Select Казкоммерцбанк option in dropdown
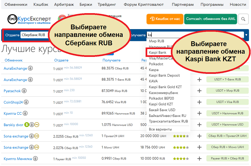This screenshot has width=251, height=166. pos(163,93)
